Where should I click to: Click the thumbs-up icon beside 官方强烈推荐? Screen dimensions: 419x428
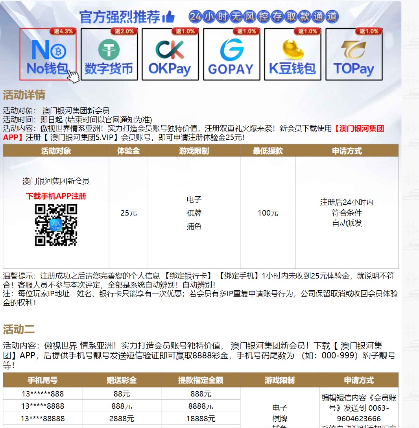[x=169, y=17]
